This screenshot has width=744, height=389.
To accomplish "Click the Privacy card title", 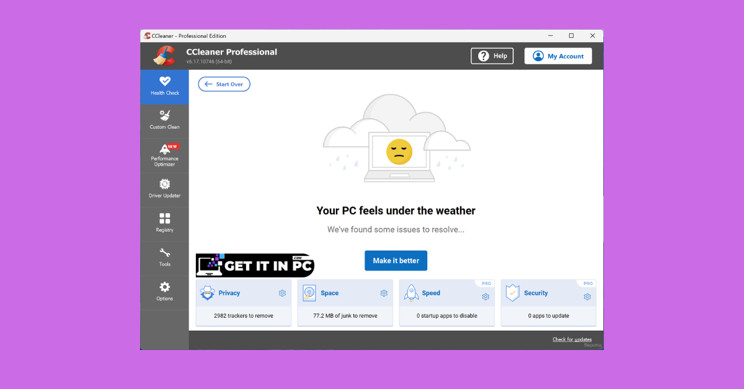I will (229, 293).
